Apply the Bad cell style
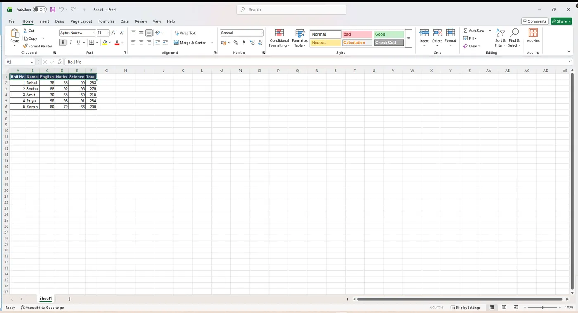This screenshot has width=578, height=313. [357, 34]
